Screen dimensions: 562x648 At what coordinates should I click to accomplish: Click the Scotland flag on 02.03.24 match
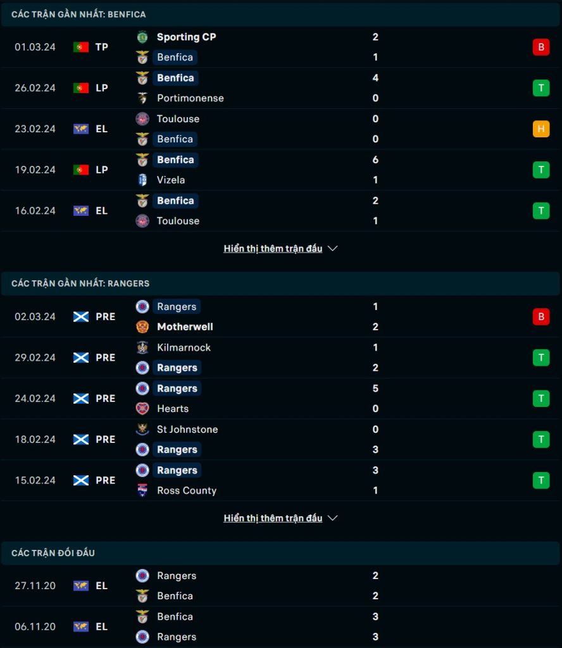click(81, 317)
